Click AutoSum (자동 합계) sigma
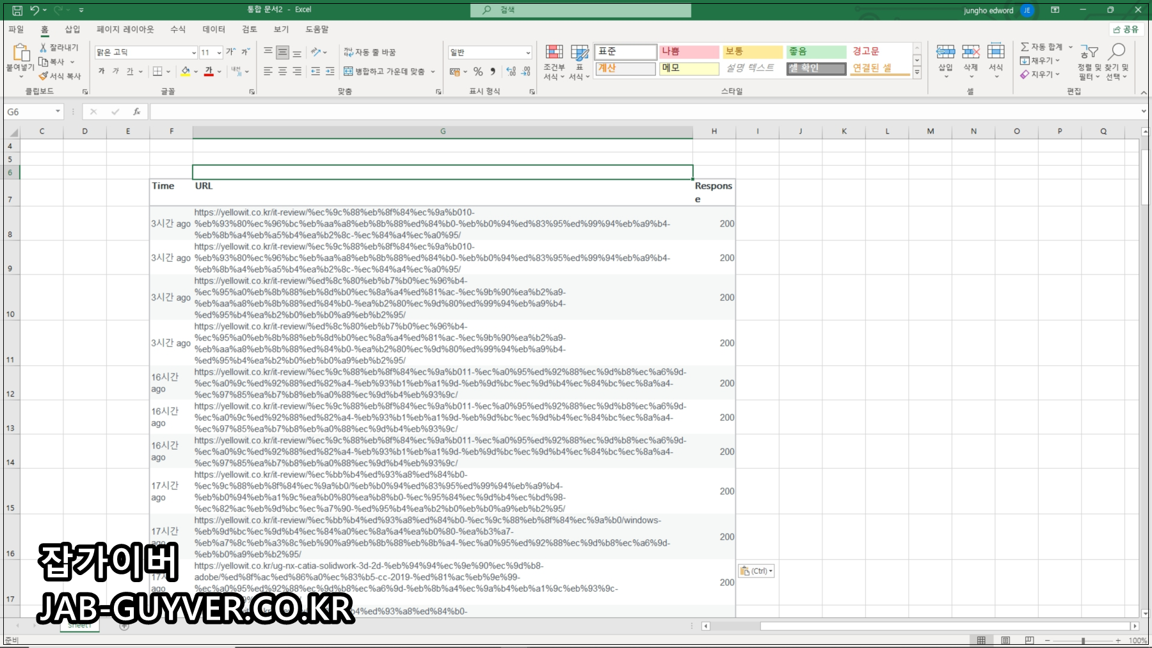 point(1025,47)
